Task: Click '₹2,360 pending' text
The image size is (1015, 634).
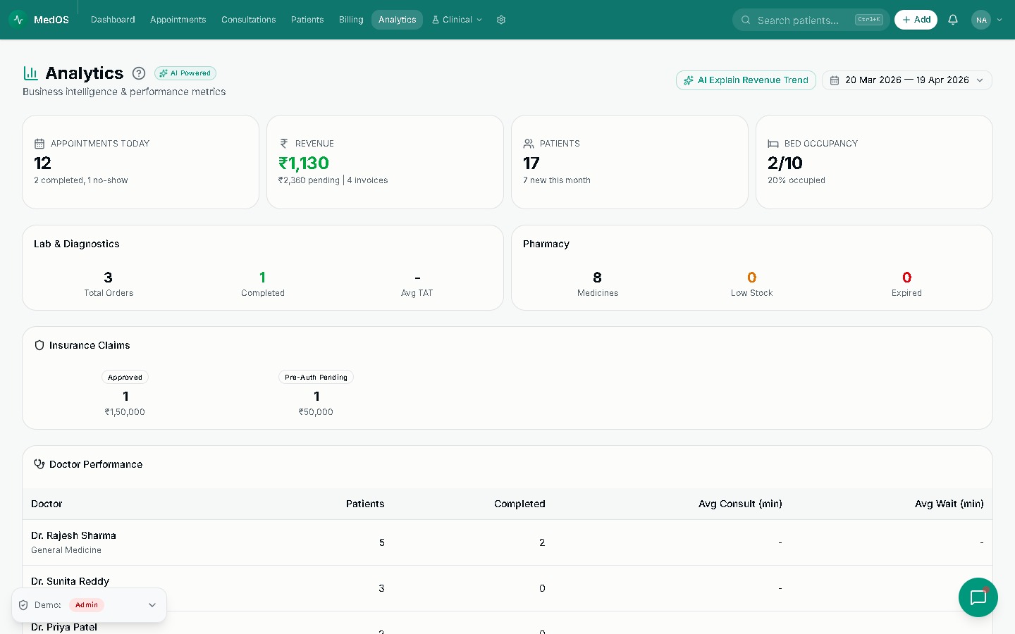Action: click(309, 180)
